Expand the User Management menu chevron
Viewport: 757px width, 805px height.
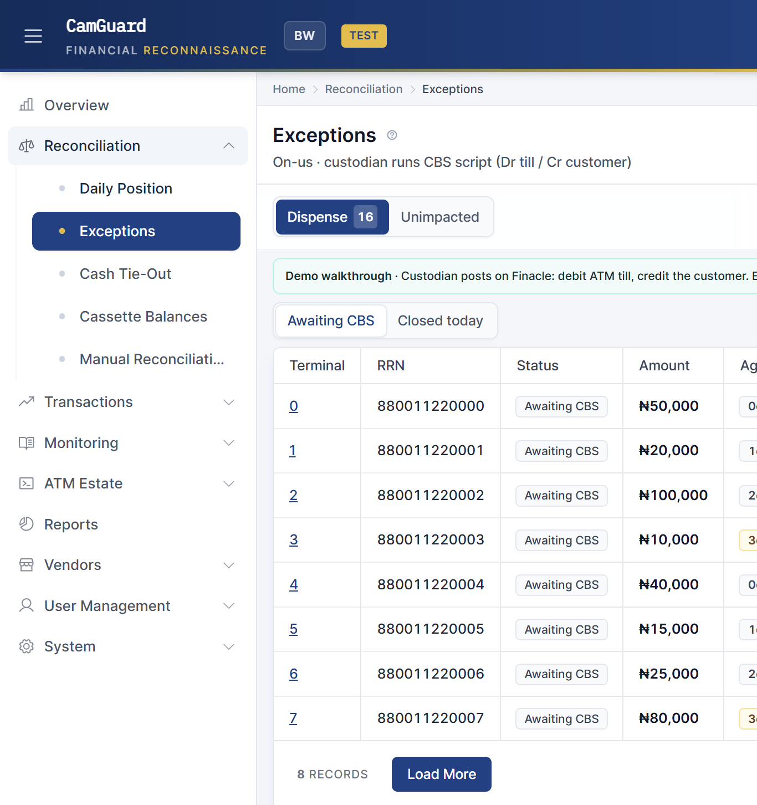(229, 605)
